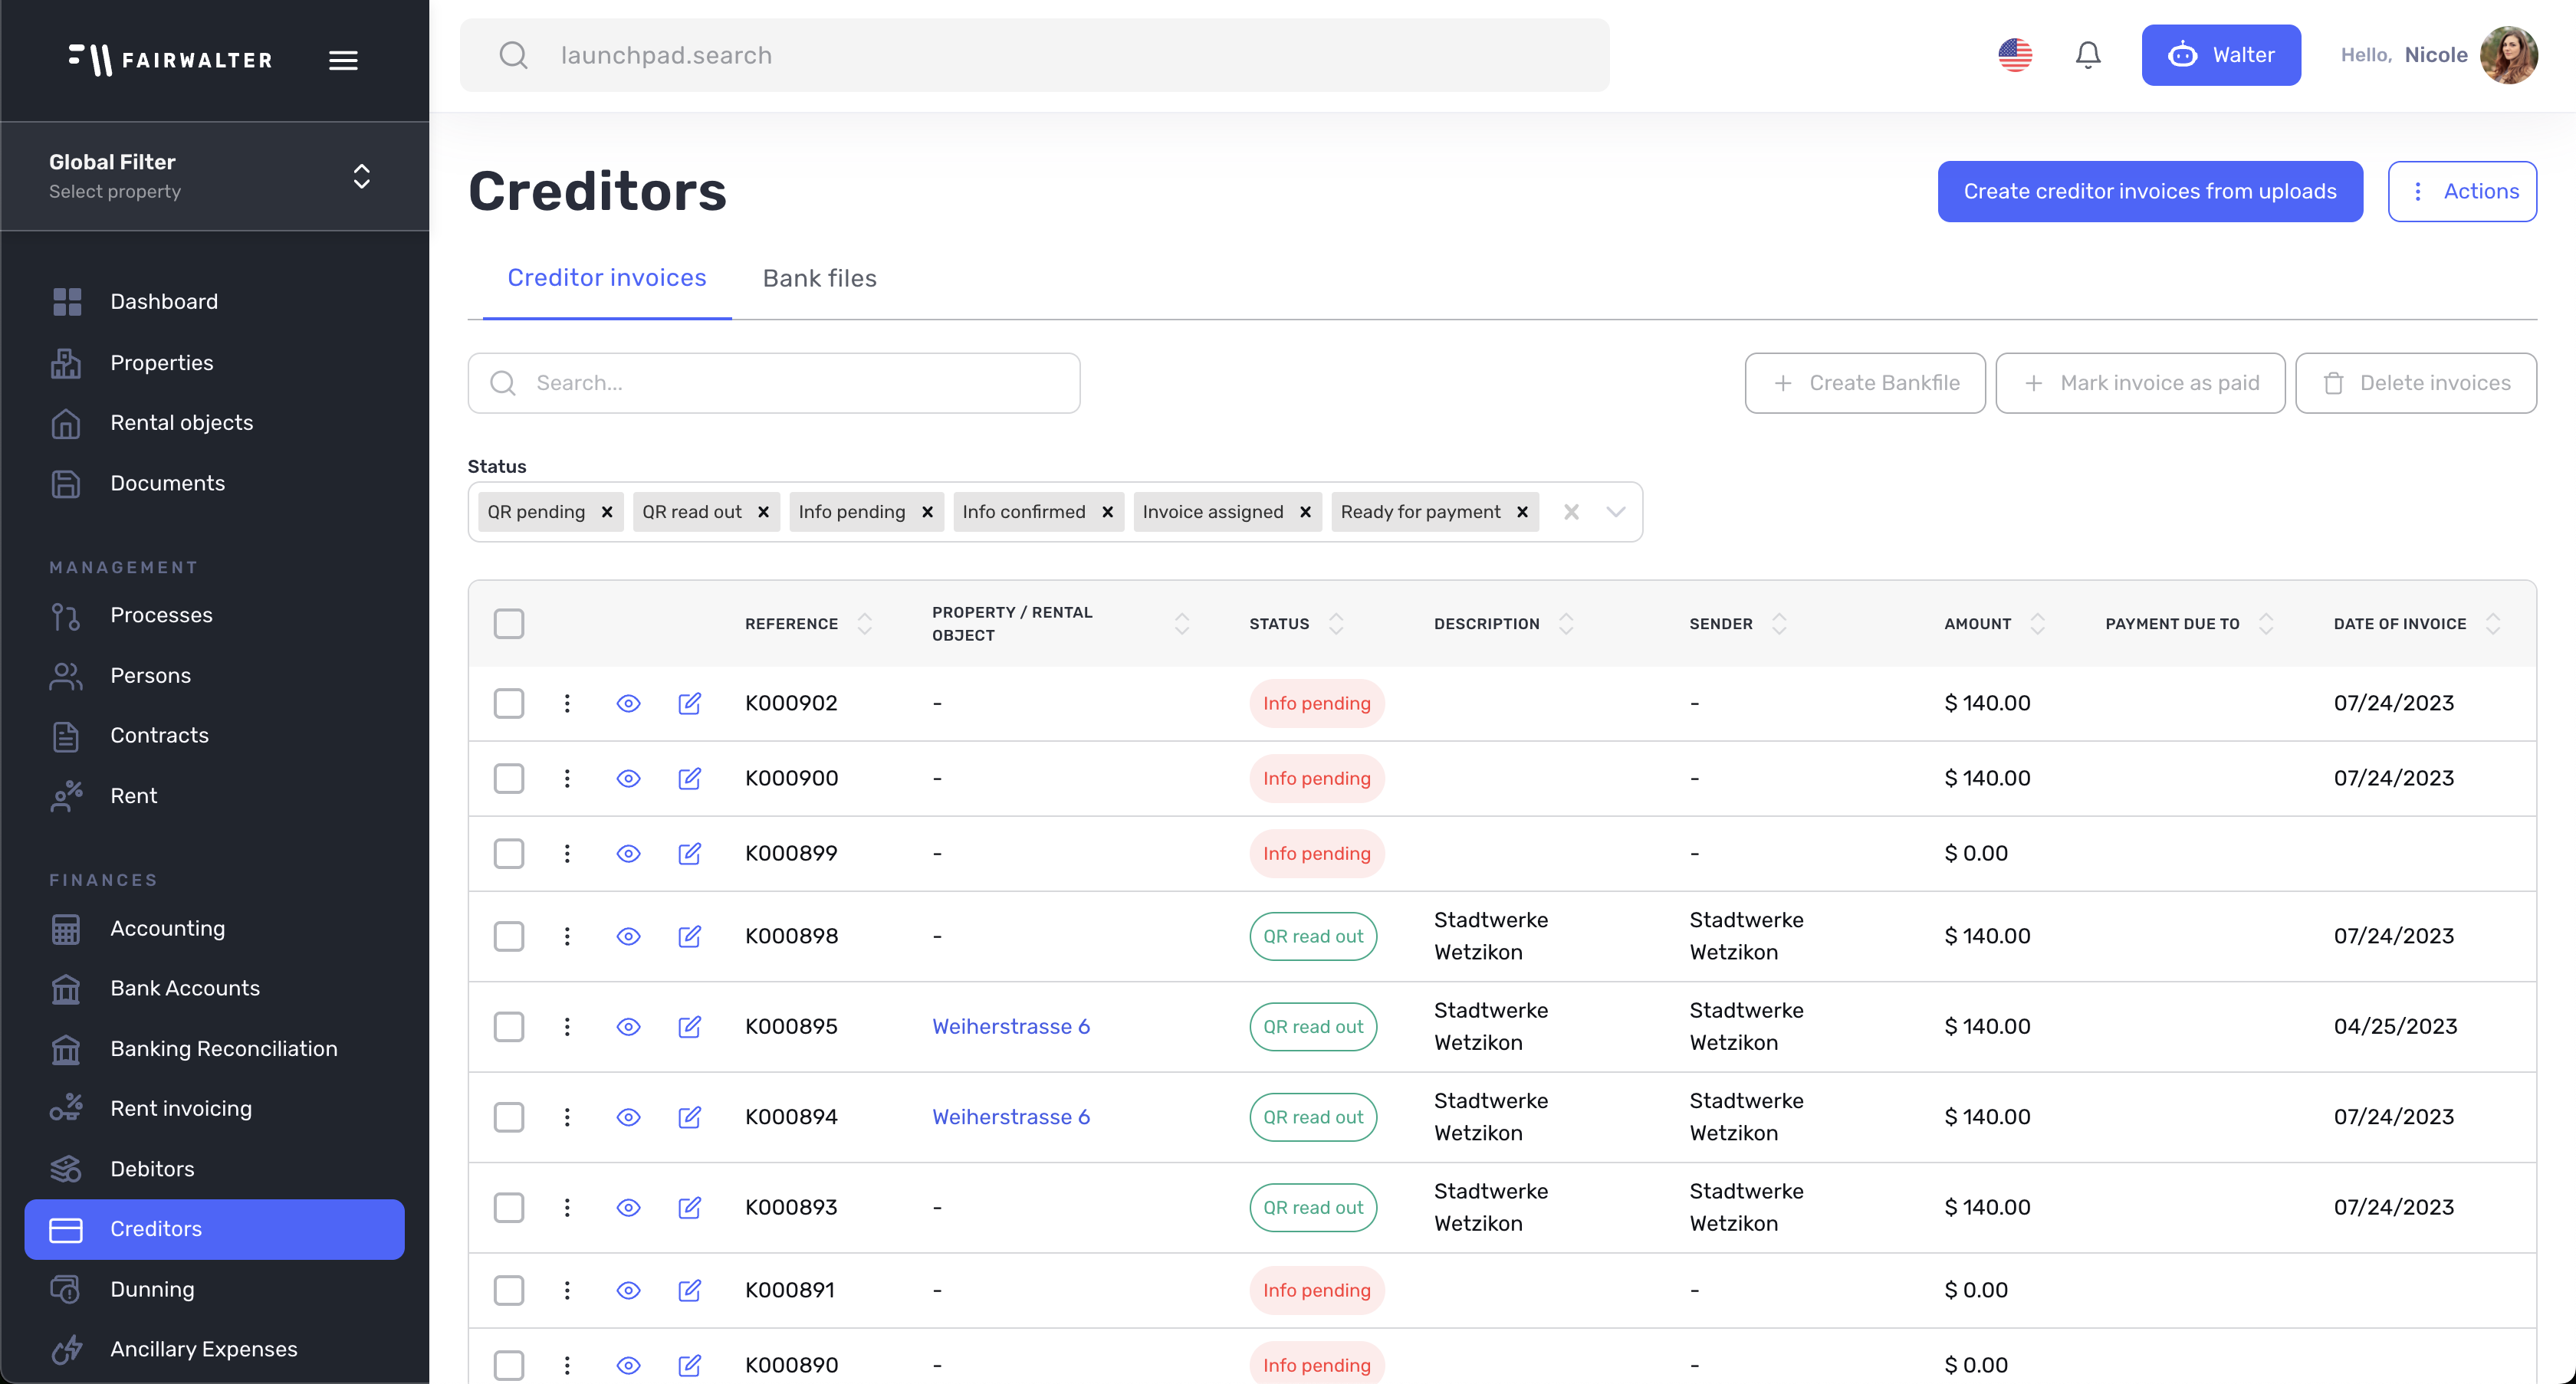
Task: Navigate to Banking Reconciliation
Action: coord(223,1048)
